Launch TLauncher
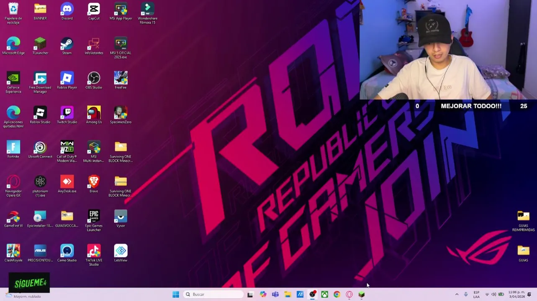The height and width of the screenshot is (301, 537). tap(40, 46)
